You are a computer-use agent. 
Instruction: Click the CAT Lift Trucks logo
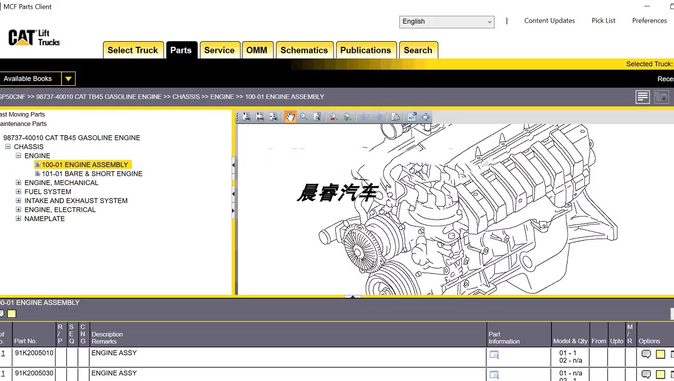(34, 38)
